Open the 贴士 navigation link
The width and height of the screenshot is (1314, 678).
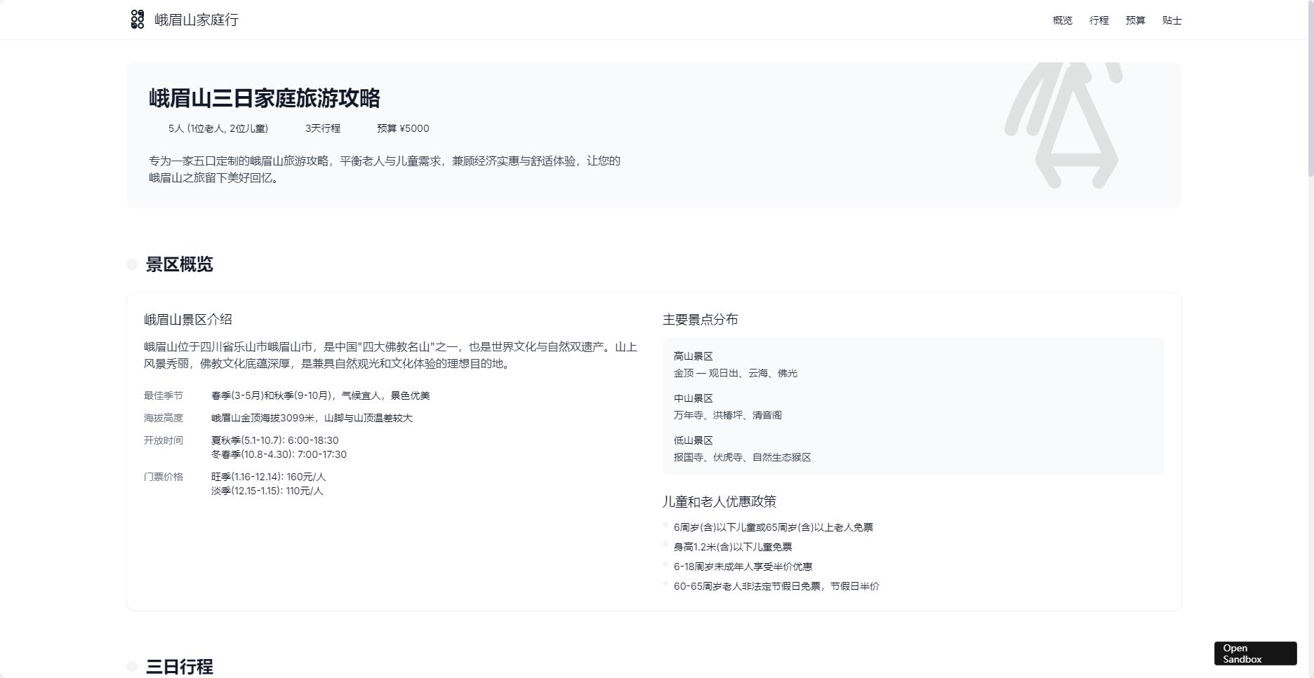[1172, 20]
